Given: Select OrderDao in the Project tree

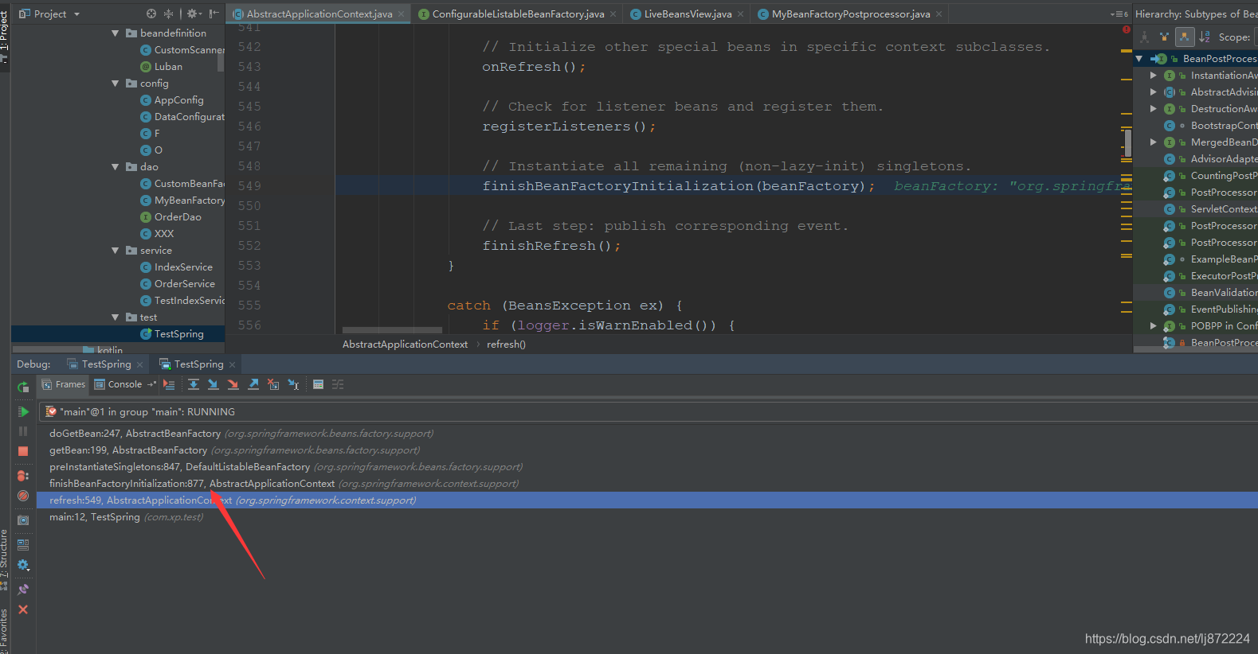Looking at the screenshot, I should [x=178, y=217].
